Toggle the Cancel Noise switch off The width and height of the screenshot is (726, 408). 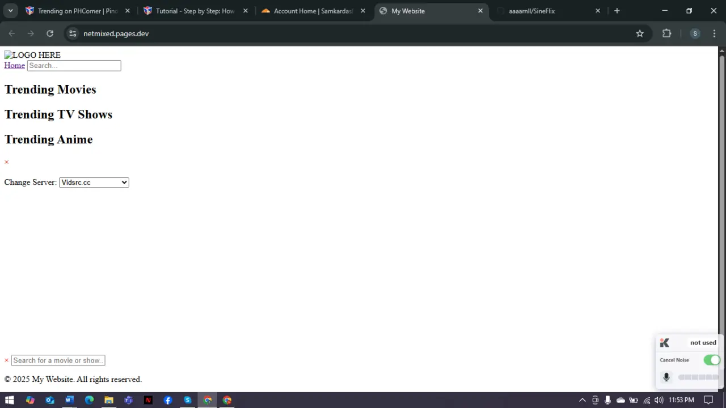[x=712, y=360]
